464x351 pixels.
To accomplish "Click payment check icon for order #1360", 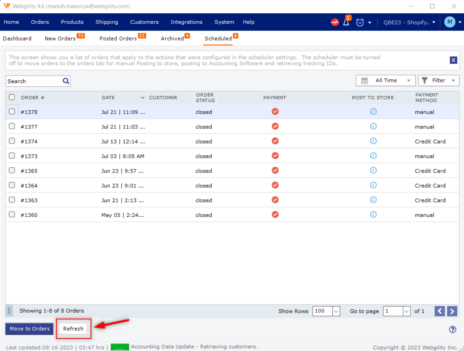I will [x=275, y=214].
